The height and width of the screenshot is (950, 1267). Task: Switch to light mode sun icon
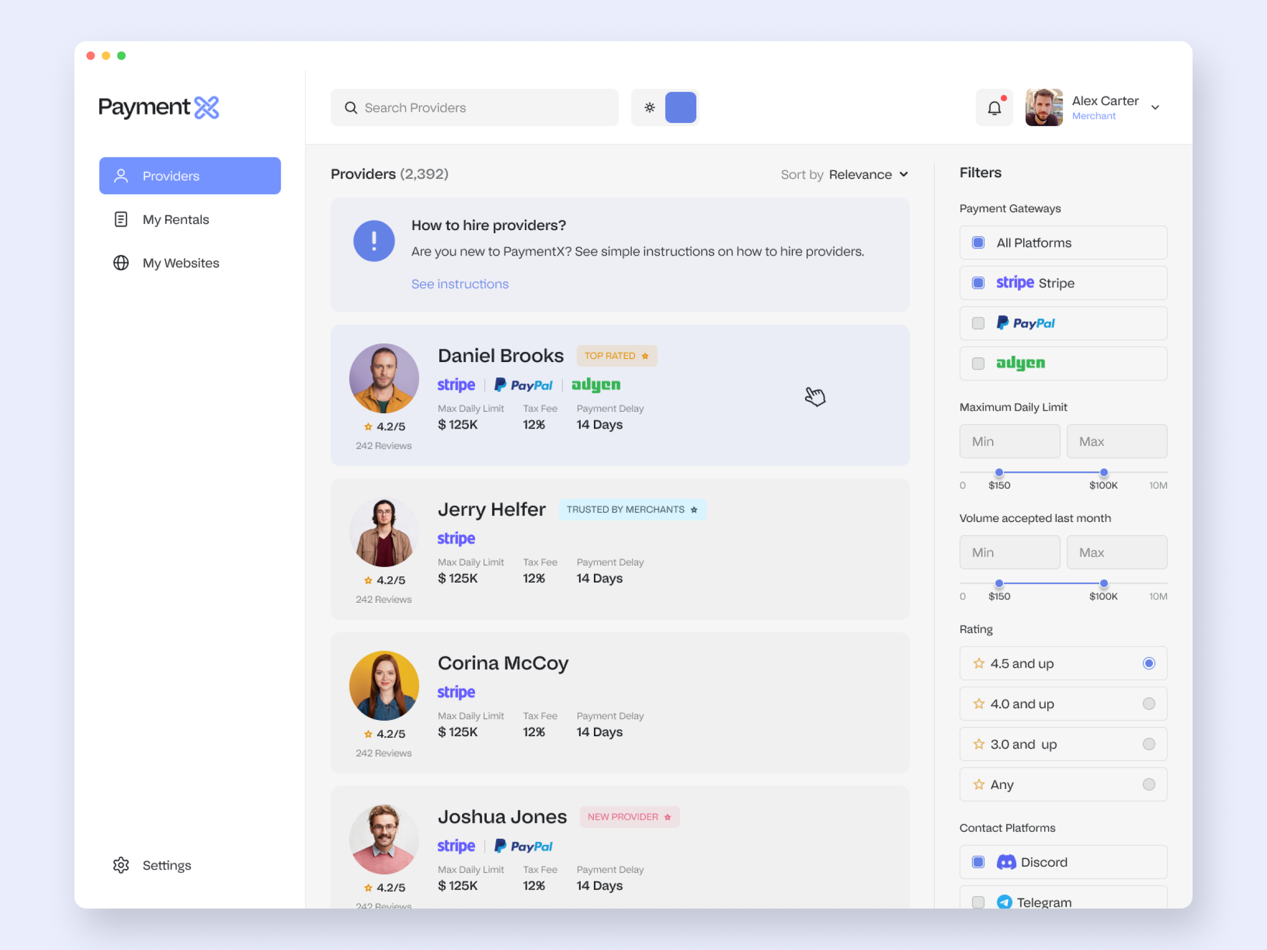649,108
